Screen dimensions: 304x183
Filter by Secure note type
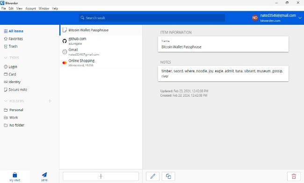(x=16, y=90)
